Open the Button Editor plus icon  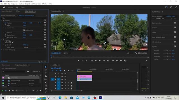point(147,61)
